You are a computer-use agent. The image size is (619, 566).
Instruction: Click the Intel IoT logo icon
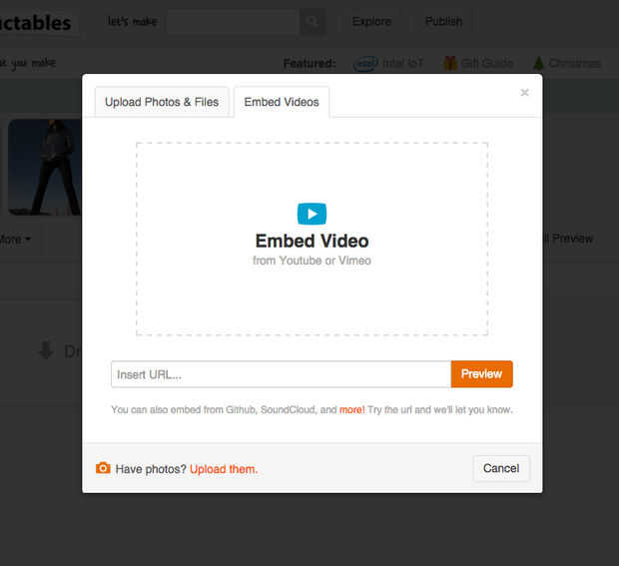point(364,63)
